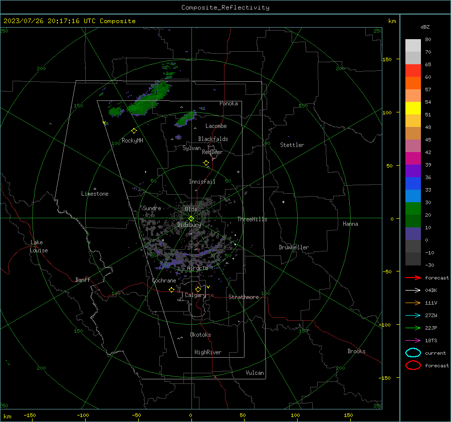
Task: Click the RedDeer city label
Action: pyautogui.click(x=212, y=152)
